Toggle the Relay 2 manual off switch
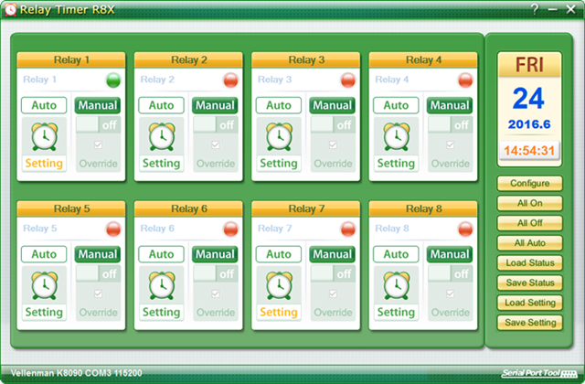Screen dimensions: 585x384 [216, 124]
